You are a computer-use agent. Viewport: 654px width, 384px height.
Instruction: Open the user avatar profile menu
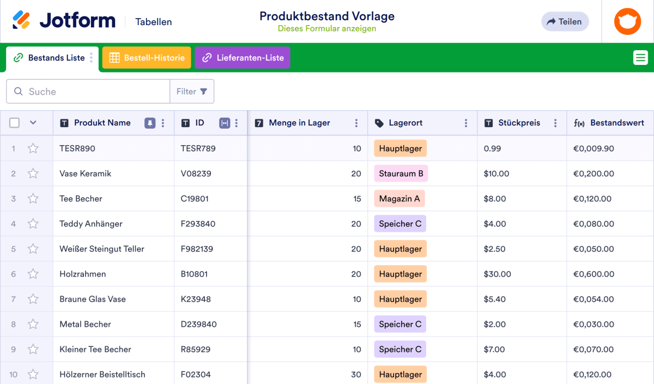(x=627, y=22)
